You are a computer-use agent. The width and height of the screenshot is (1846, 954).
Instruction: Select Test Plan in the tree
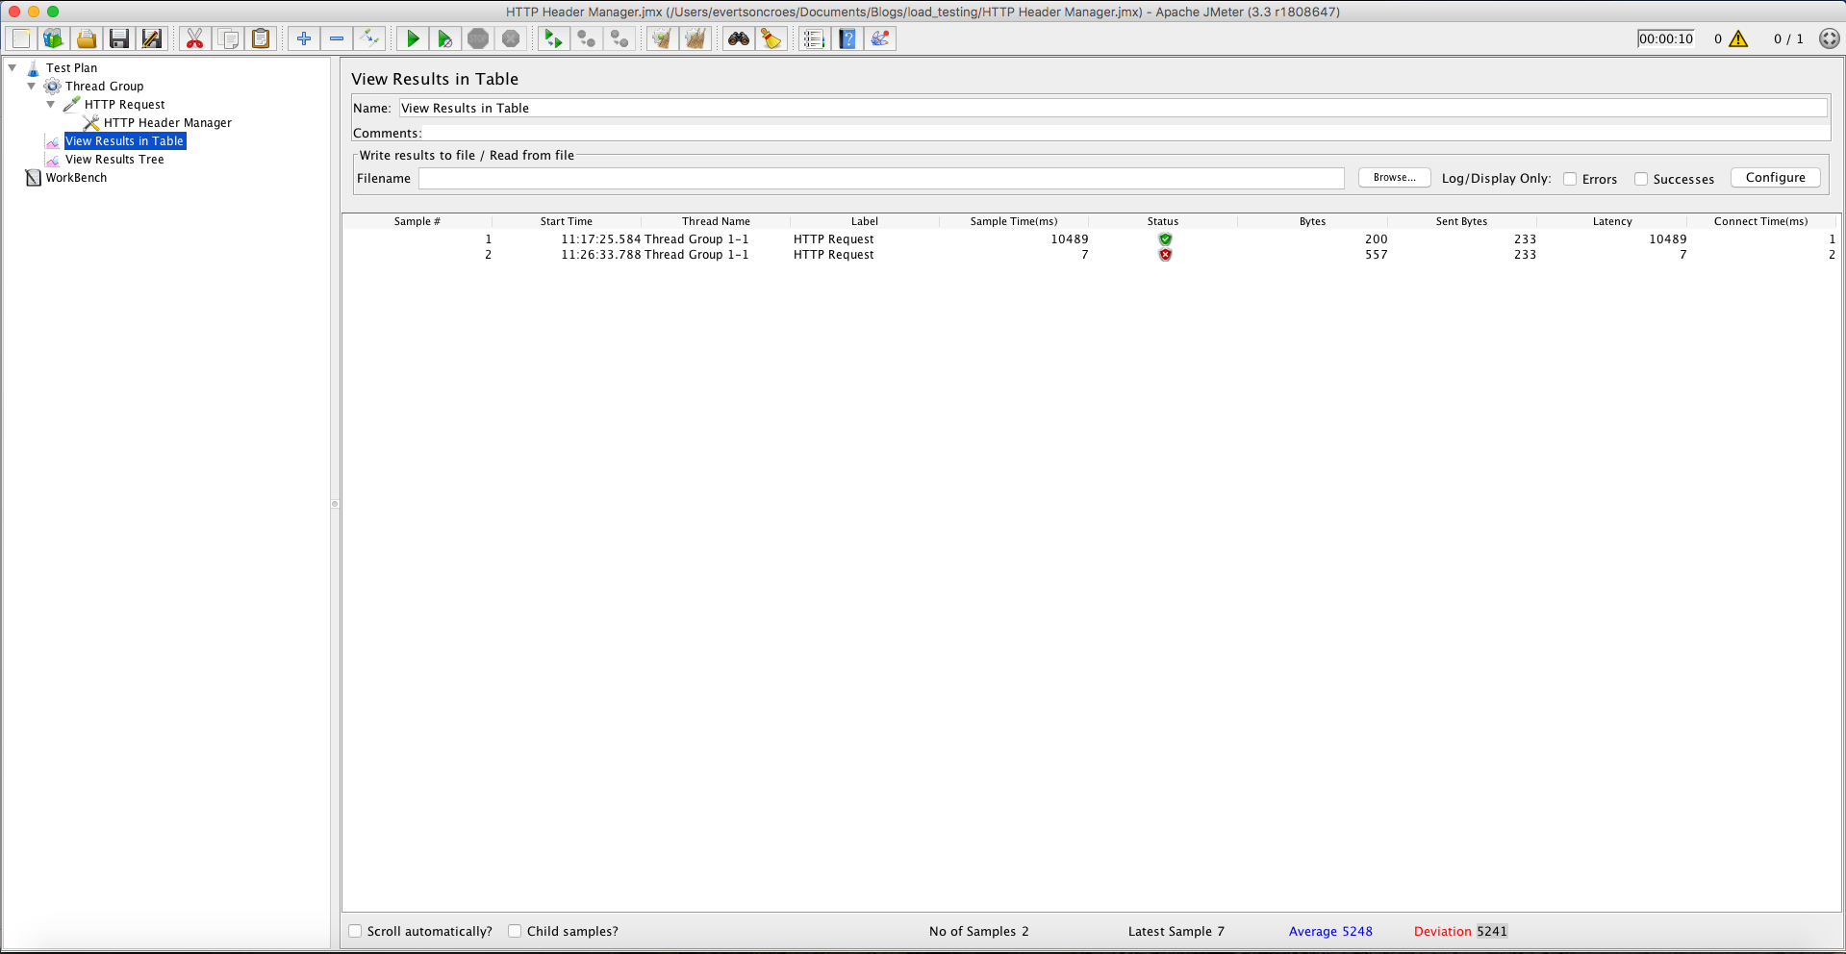click(71, 68)
